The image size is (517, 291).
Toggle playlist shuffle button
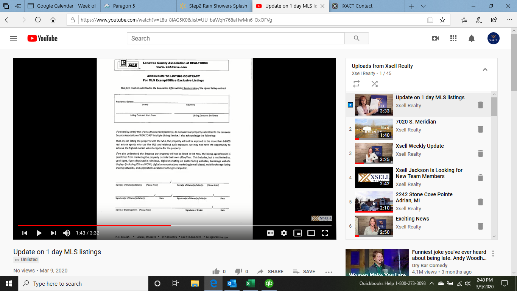[374, 84]
